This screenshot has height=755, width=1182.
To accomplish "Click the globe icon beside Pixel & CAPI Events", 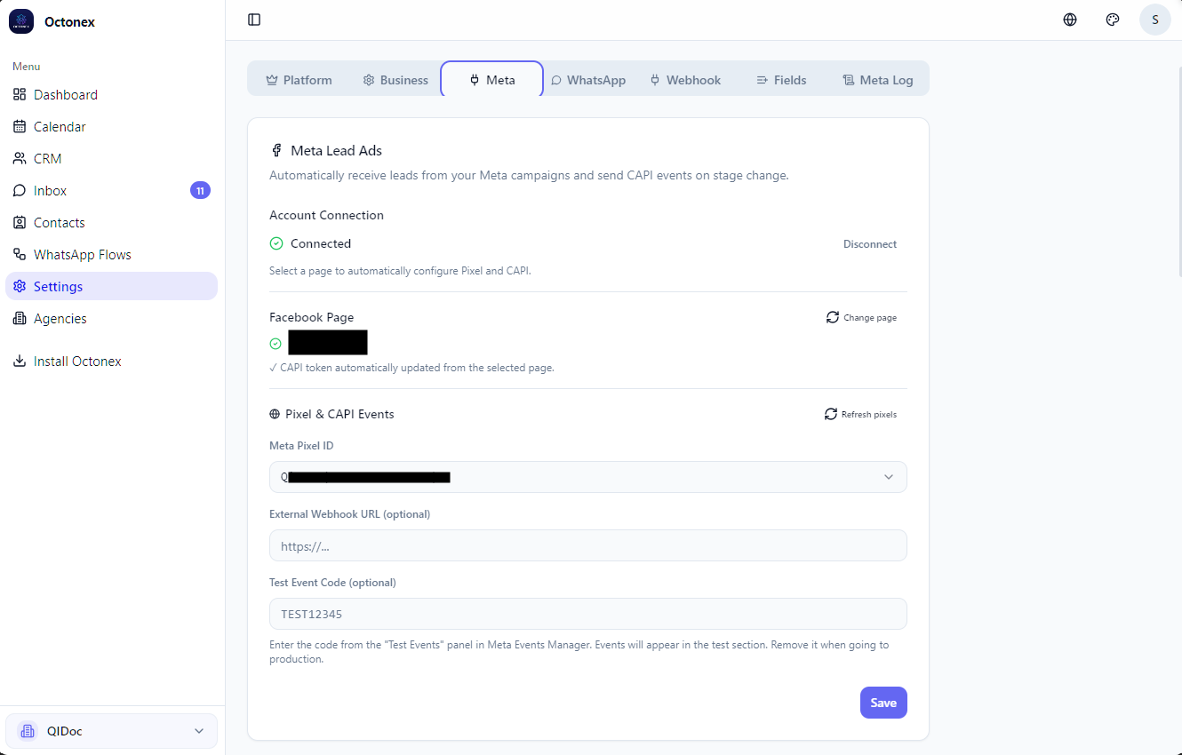I will tap(275, 414).
